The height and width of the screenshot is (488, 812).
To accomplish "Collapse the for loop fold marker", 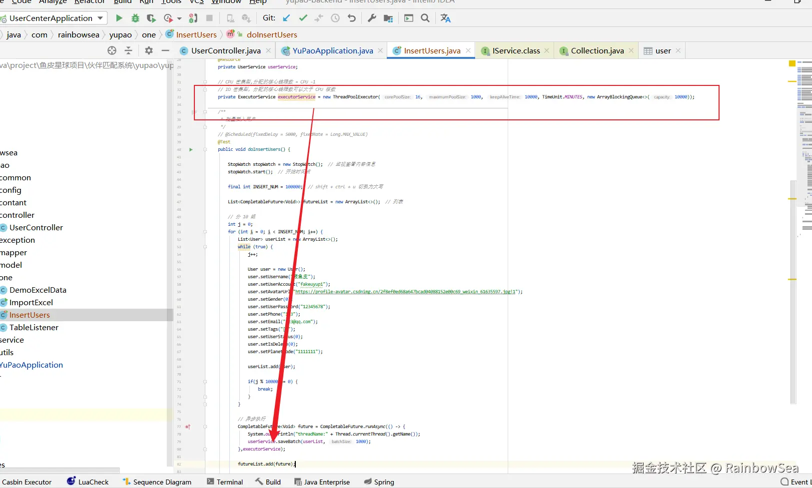I will pos(205,232).
